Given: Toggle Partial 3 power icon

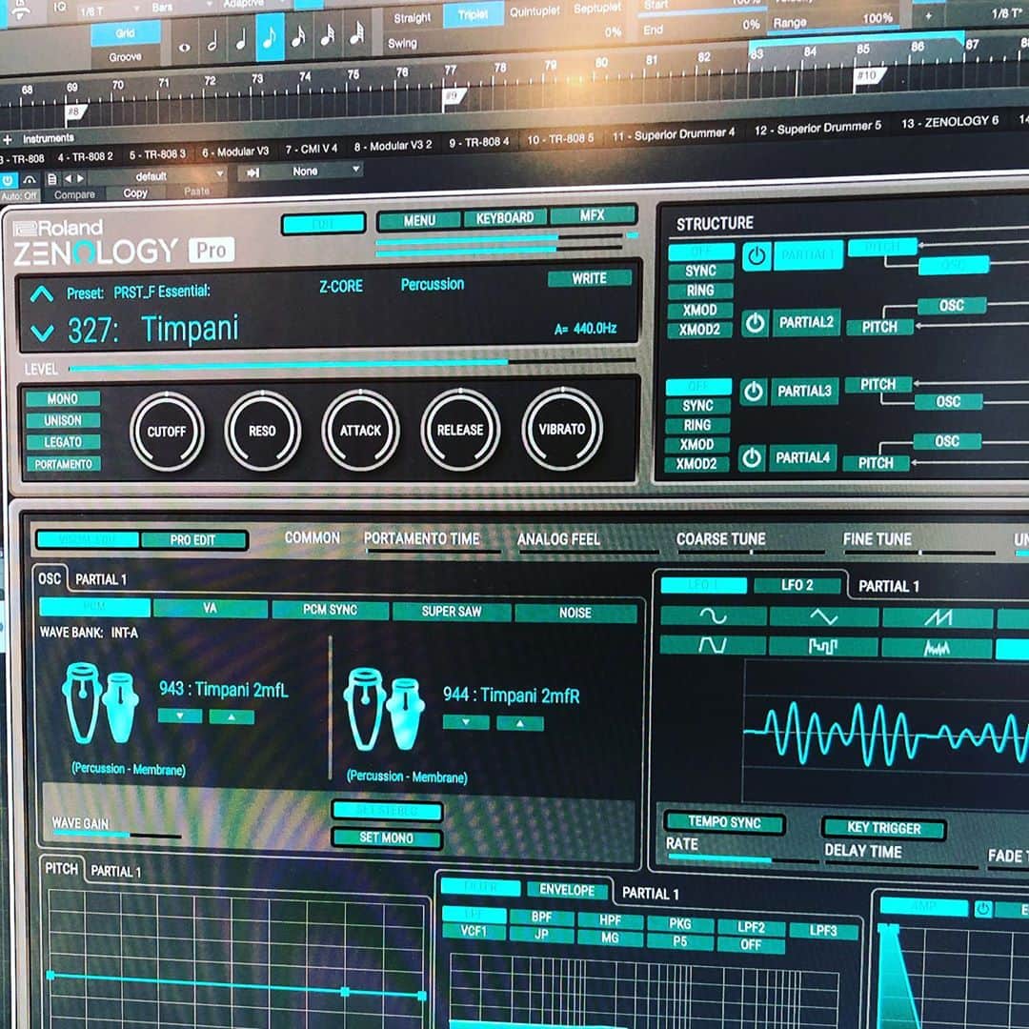Looking at the screenshot, I should (x=754, y=392).
